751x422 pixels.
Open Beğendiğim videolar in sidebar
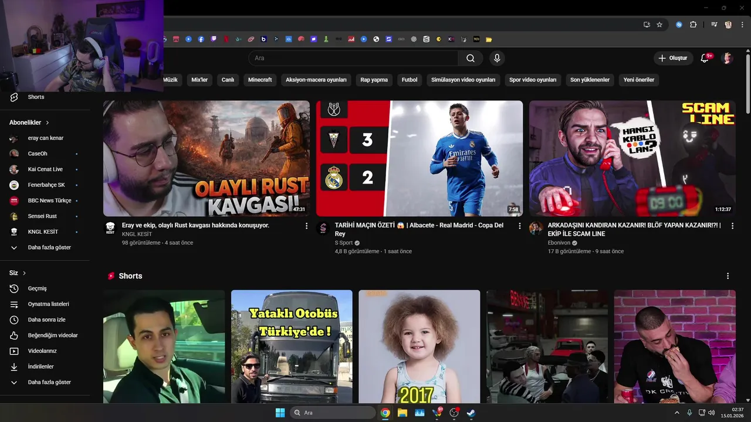pyautogui.click(x=45, y=335)
